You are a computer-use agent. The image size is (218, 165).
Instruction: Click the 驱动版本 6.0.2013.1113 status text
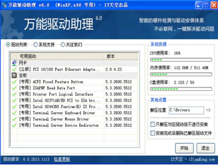(x=26, y=159)
